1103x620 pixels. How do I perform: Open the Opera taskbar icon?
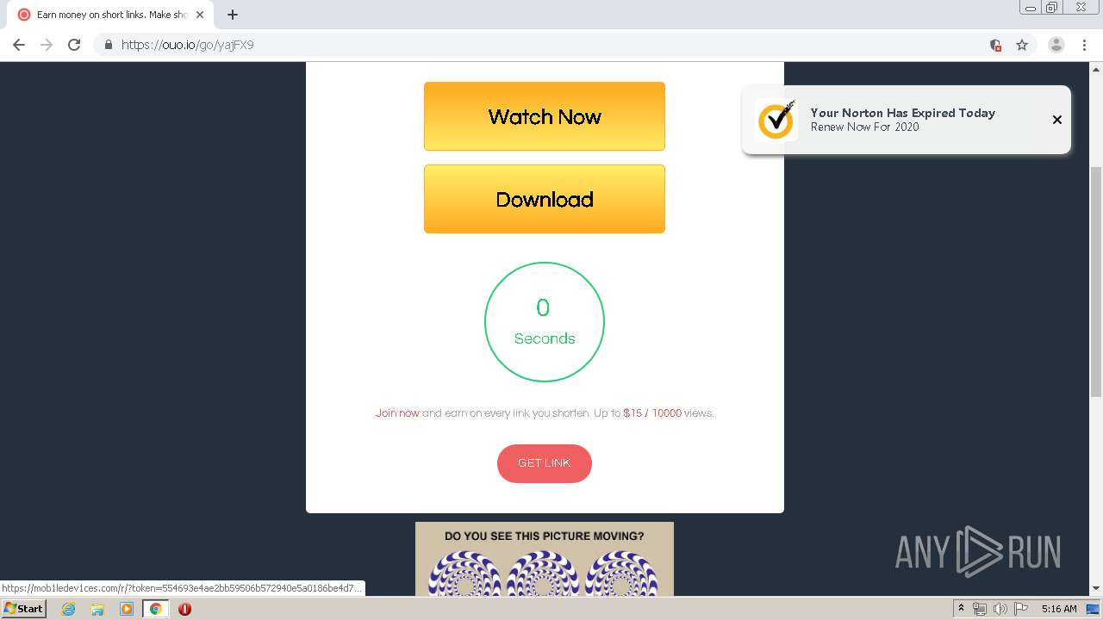184,609
